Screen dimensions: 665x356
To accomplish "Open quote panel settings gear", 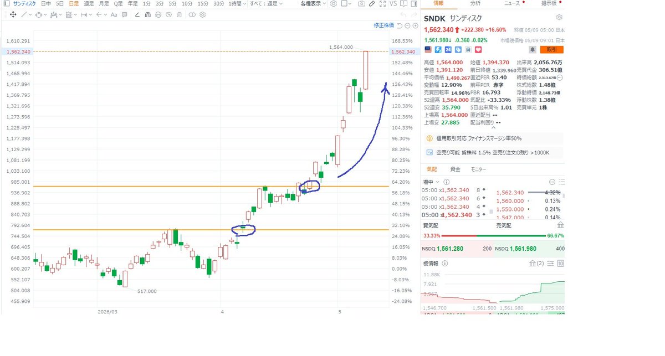I will point(559,17).
